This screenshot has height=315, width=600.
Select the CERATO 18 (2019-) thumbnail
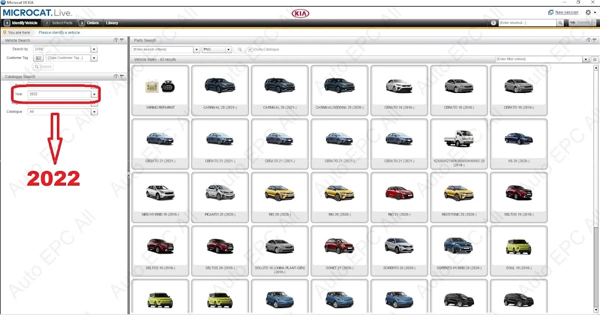point(518,90)
